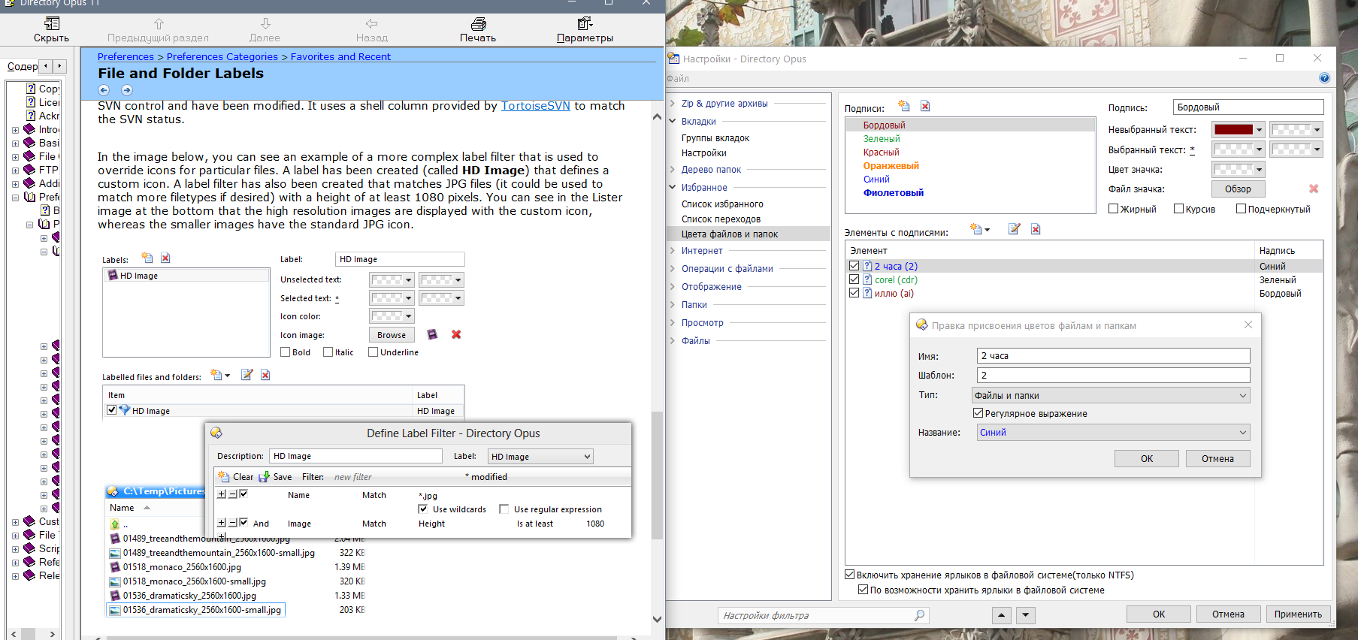Screen dimensions: 1358x640
Task: Click the move-up arrow at the bottom of Настройки
Action: 1002,615
